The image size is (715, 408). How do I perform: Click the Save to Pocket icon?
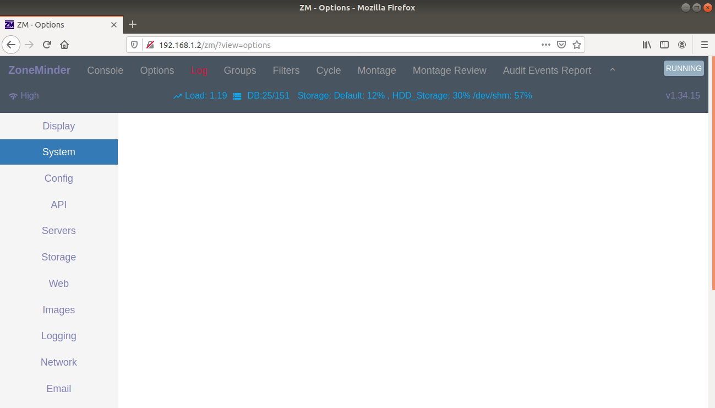(561, 45)
